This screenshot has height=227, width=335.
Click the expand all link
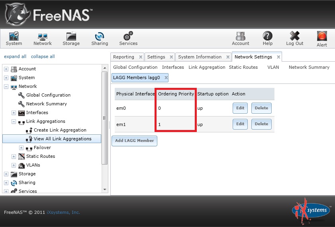pyautogui.click(x=15, y=56)
